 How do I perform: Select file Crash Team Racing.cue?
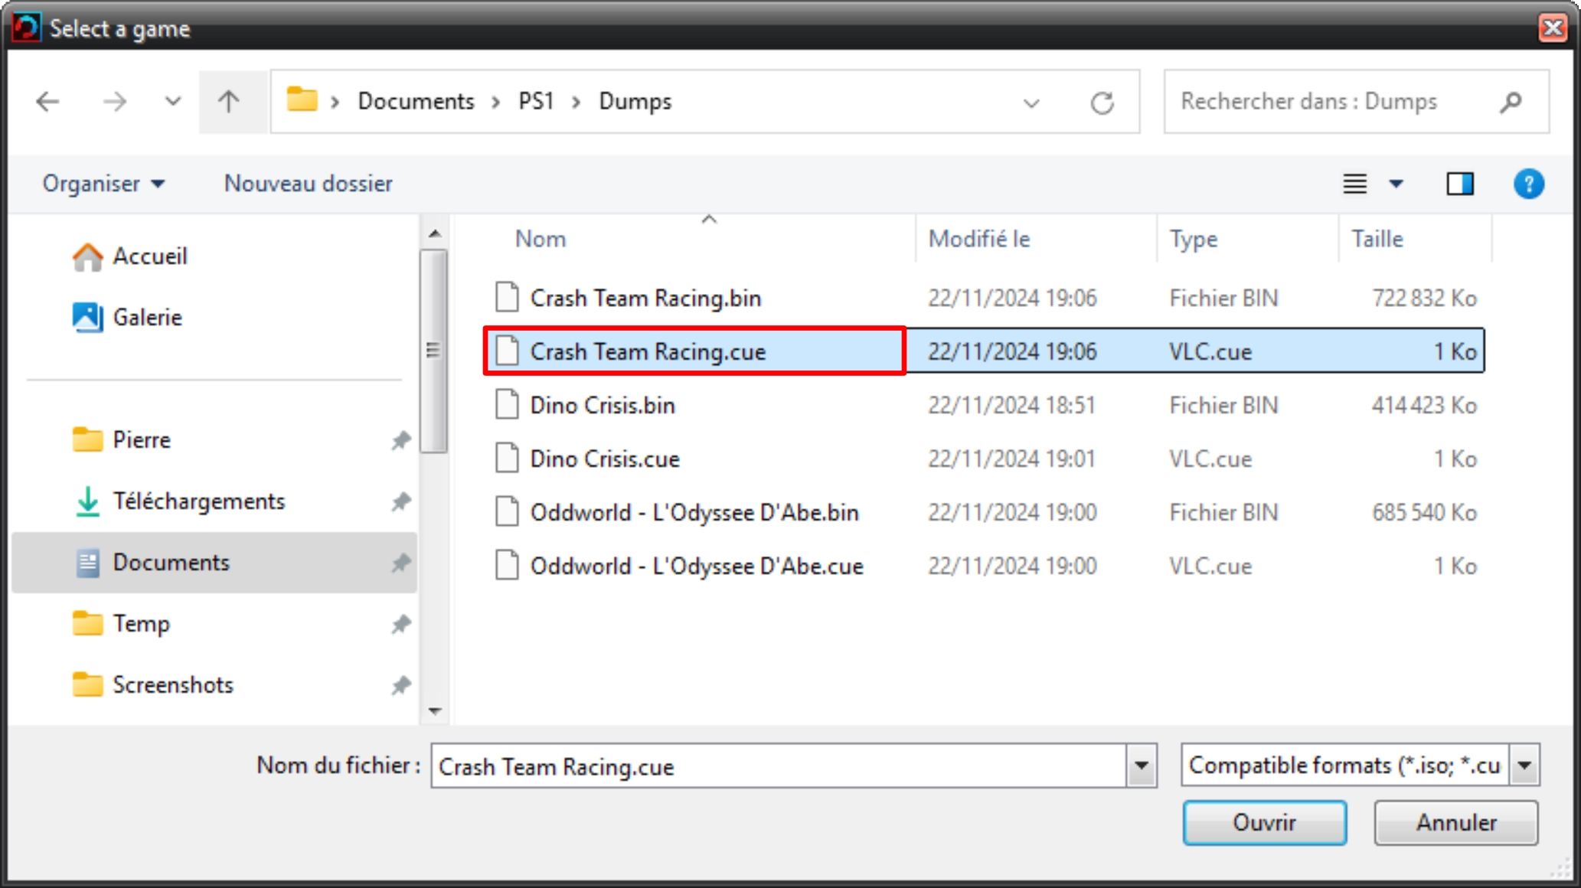point(648,351)
